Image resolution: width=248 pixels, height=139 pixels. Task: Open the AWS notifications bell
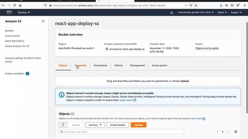click(172, 12)
